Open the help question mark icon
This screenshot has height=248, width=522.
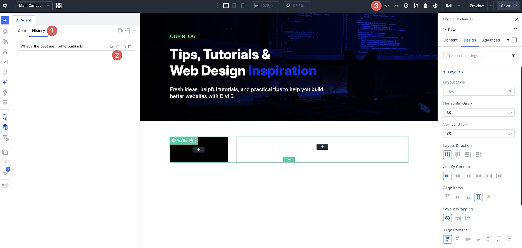pyautogui.click(x=5, y=162)
